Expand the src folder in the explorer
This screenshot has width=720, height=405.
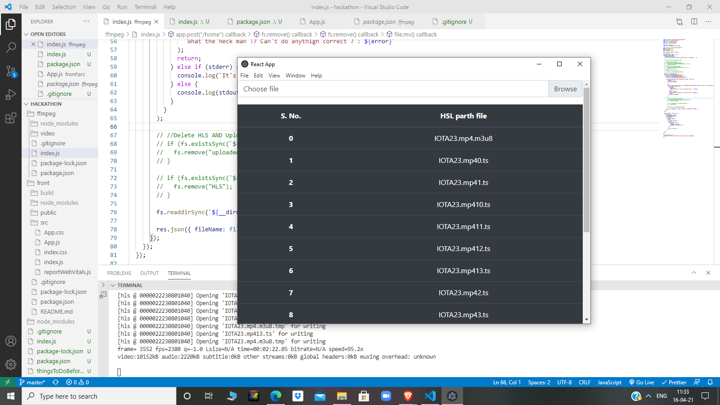44,222
